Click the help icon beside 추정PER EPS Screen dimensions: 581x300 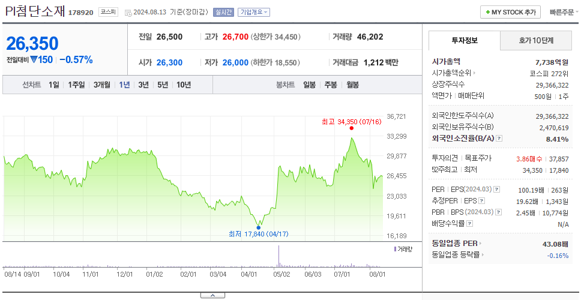click(481, 201)
